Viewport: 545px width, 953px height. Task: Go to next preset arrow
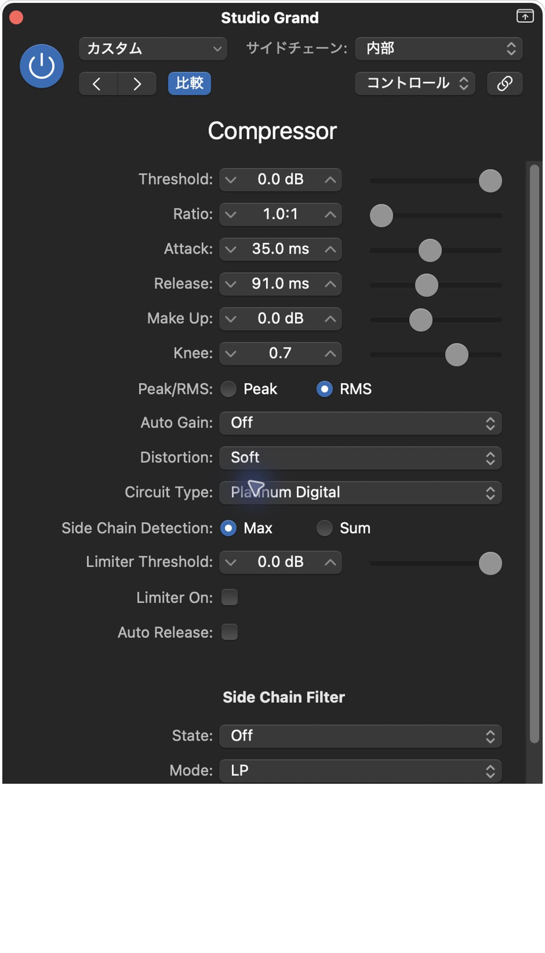(137, 84)
